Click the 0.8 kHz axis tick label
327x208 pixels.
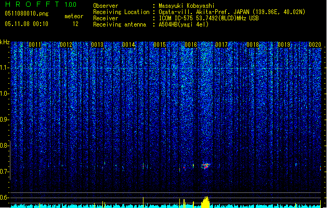click(x=5, y=146)
